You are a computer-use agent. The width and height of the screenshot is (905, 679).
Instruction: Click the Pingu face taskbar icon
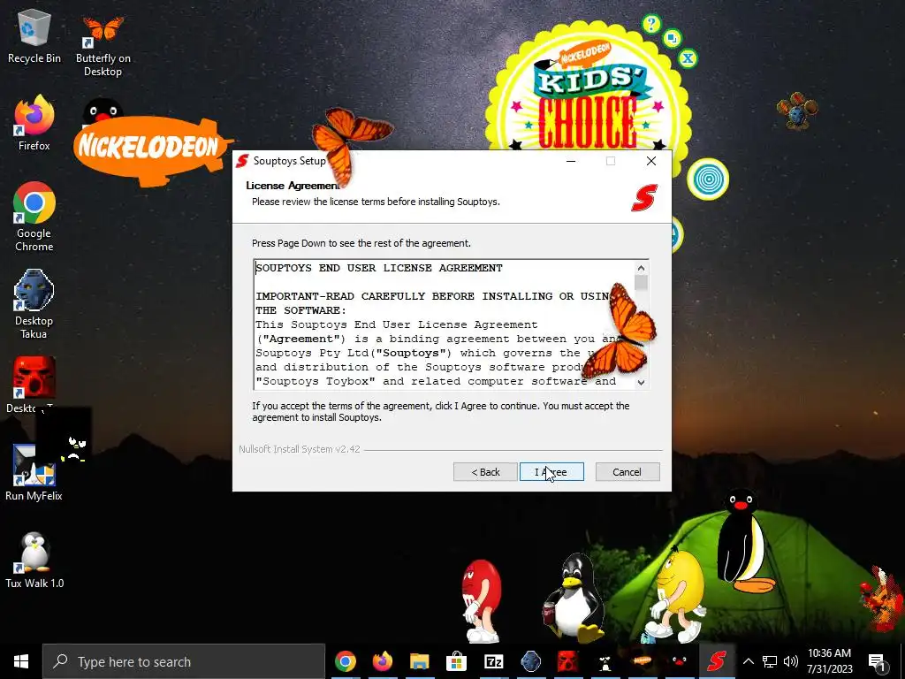[x=679, y=661]
